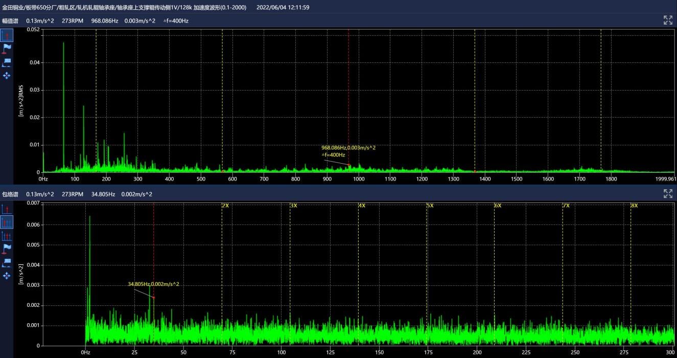
Task: Maximize the envelope spectrum (包络谱) panel
Action: coord(668,193)
